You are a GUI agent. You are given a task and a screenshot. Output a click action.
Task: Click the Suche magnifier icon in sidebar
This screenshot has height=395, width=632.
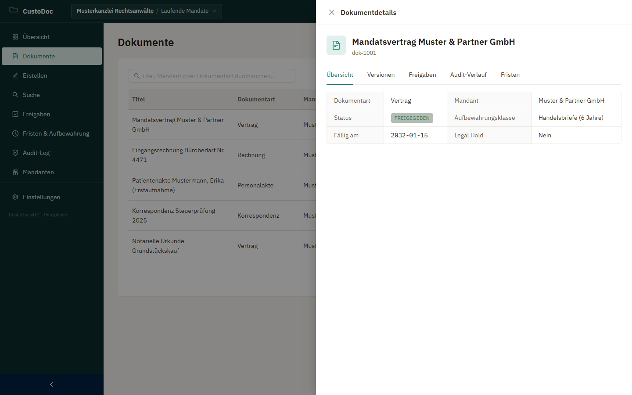pyautogui.click(x=15, y=95)
